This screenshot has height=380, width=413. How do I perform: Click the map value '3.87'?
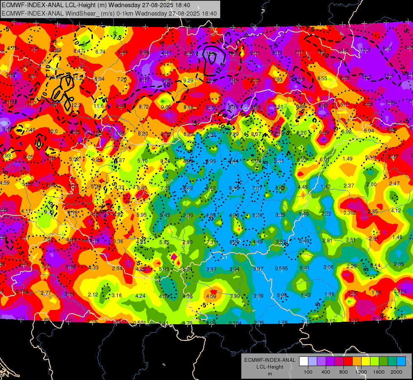[x=211, y=269]
